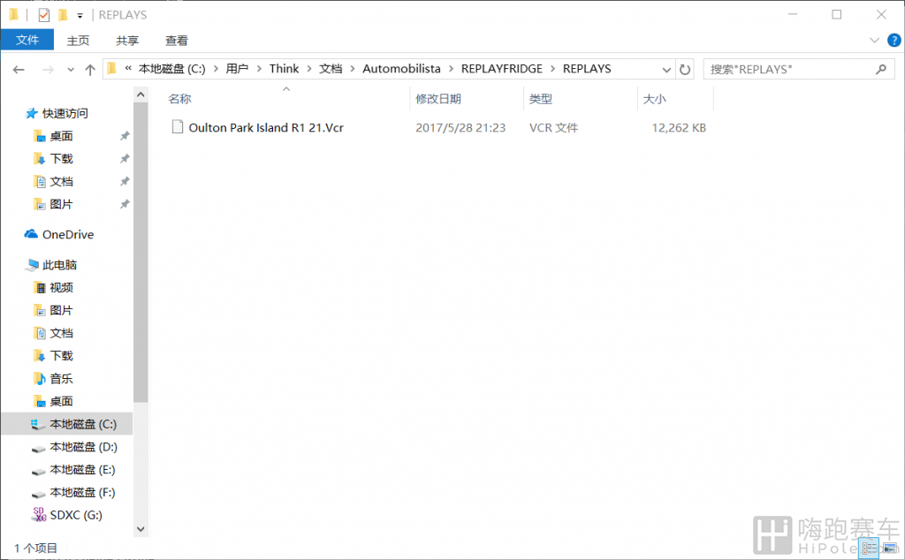Viewport: 905px width, 560px height.
Task: Click the SDXC card drive icon
Action: [x=39, y=514]
